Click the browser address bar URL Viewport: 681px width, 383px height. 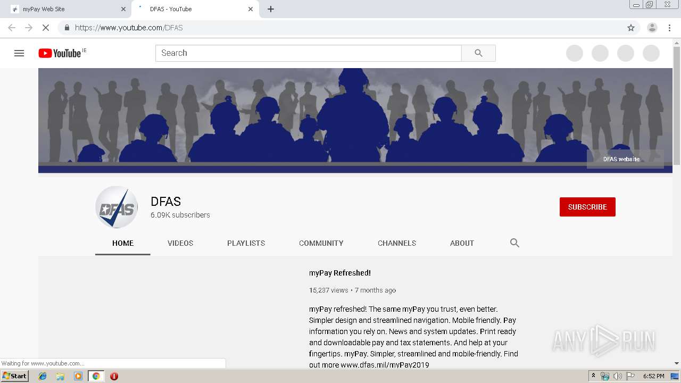point(129,28)
